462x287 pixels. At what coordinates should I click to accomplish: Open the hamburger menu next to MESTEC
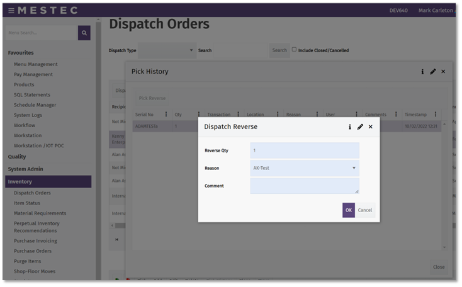coord(11,11)
